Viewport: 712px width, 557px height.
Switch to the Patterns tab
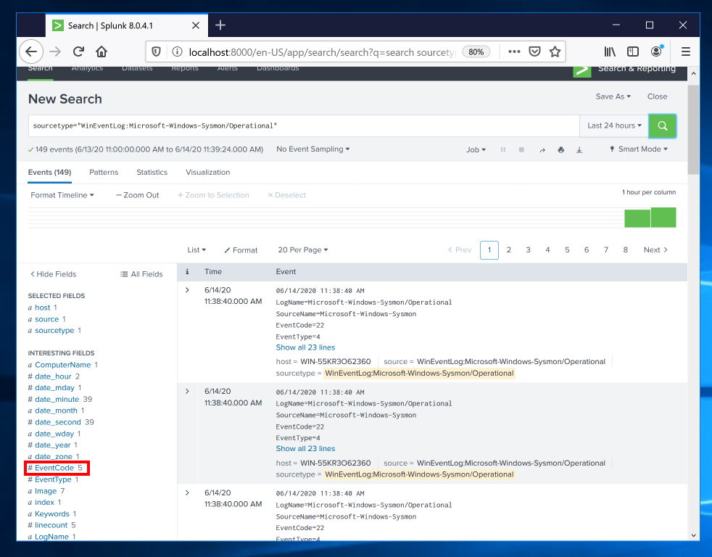tap(104, 173)
